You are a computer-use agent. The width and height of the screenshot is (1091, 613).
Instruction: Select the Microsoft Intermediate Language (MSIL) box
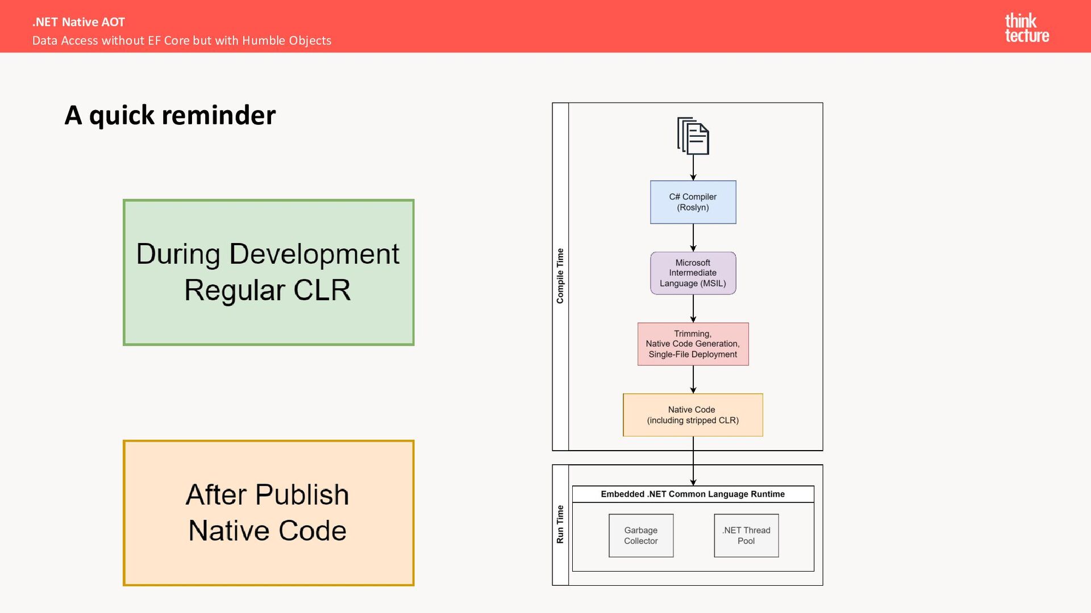pos(693,273)
